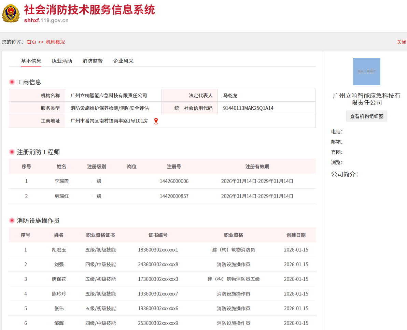
Task: Open the 企业风采 tab
Action: [123, 61]
